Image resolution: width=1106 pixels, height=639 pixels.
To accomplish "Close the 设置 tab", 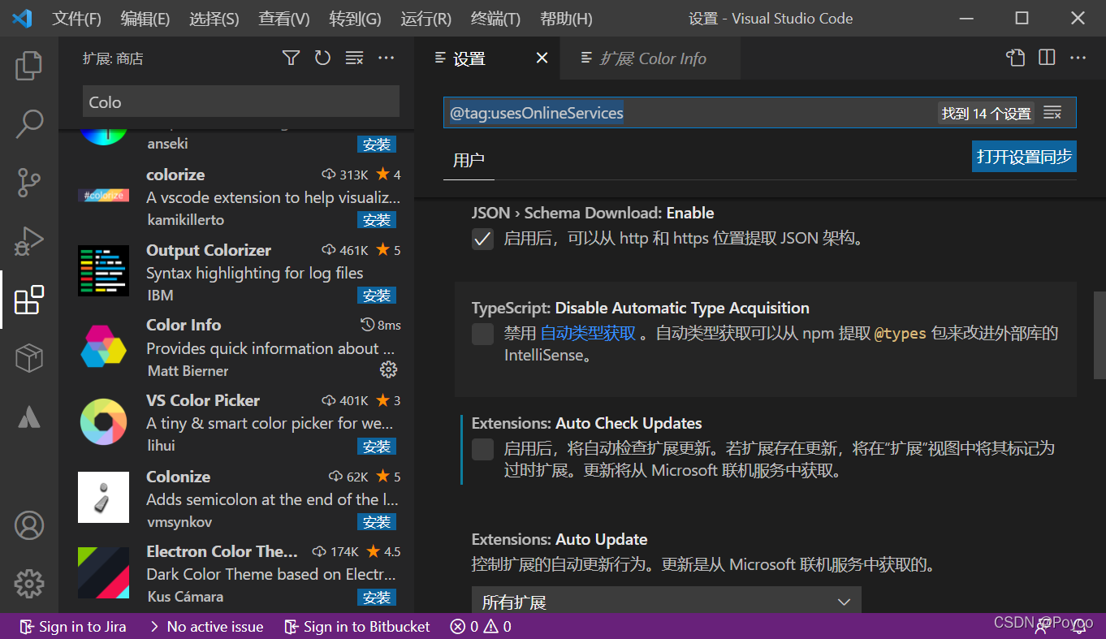I will pyautogui.click(x=542, y=58).
